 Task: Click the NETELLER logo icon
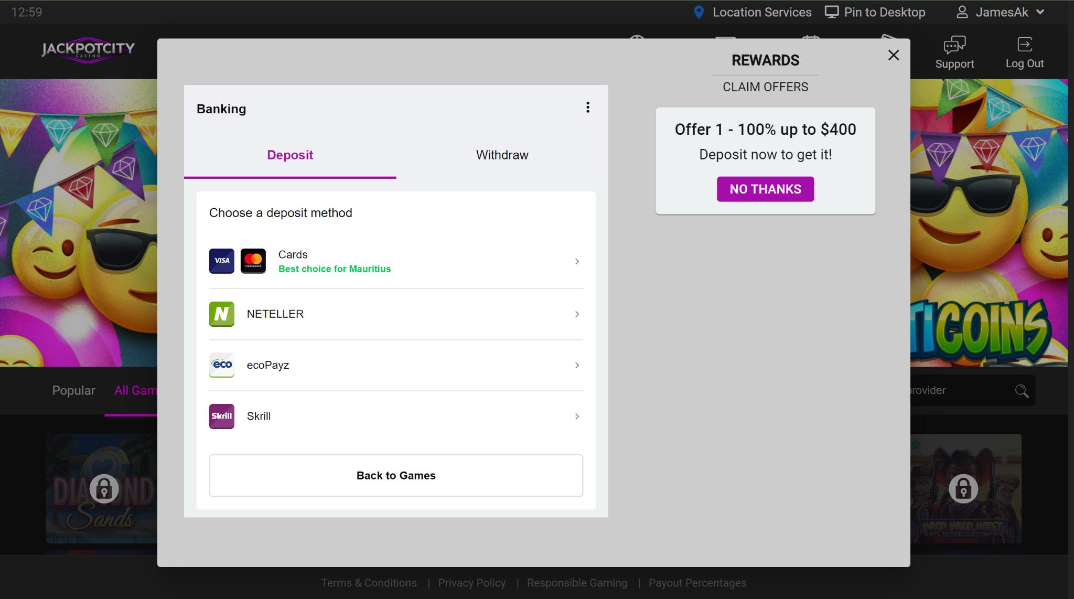click(222, 314)
